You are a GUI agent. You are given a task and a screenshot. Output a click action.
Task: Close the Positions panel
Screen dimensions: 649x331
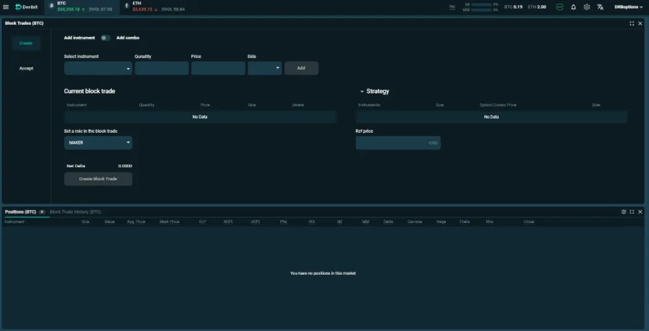point(640,212)
